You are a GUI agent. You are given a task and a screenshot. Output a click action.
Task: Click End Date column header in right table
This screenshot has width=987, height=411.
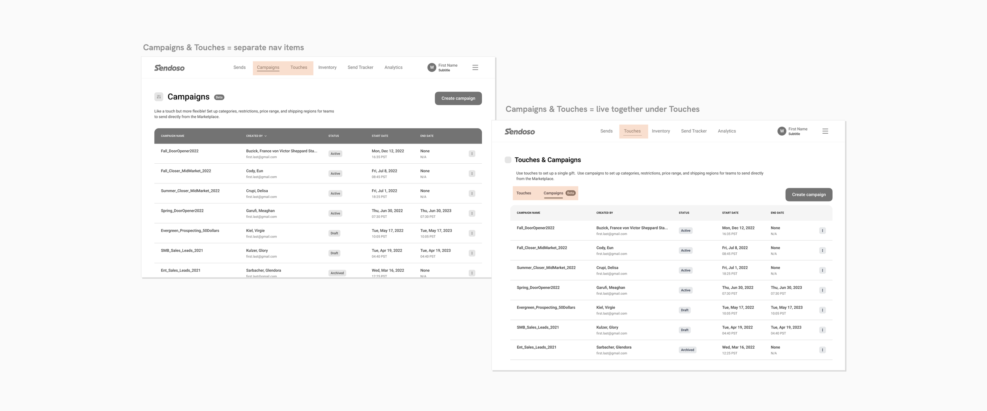point(777,213)
